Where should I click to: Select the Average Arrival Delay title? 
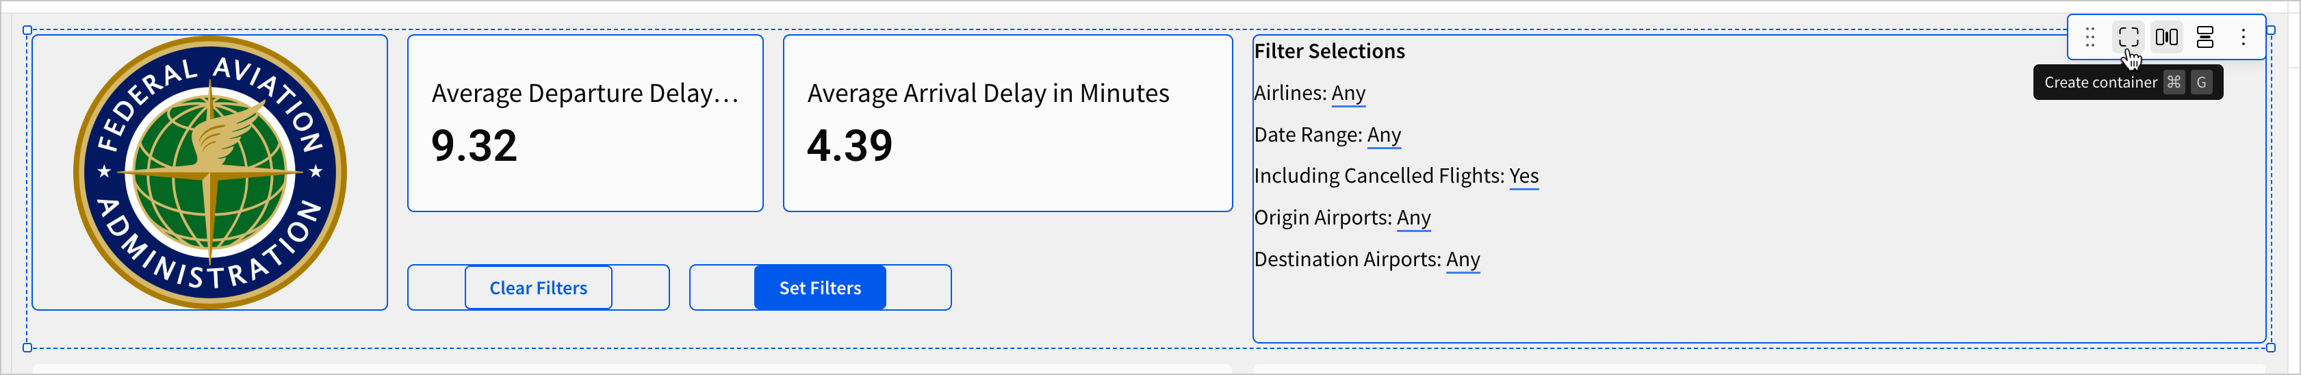(x=988, y=93)
